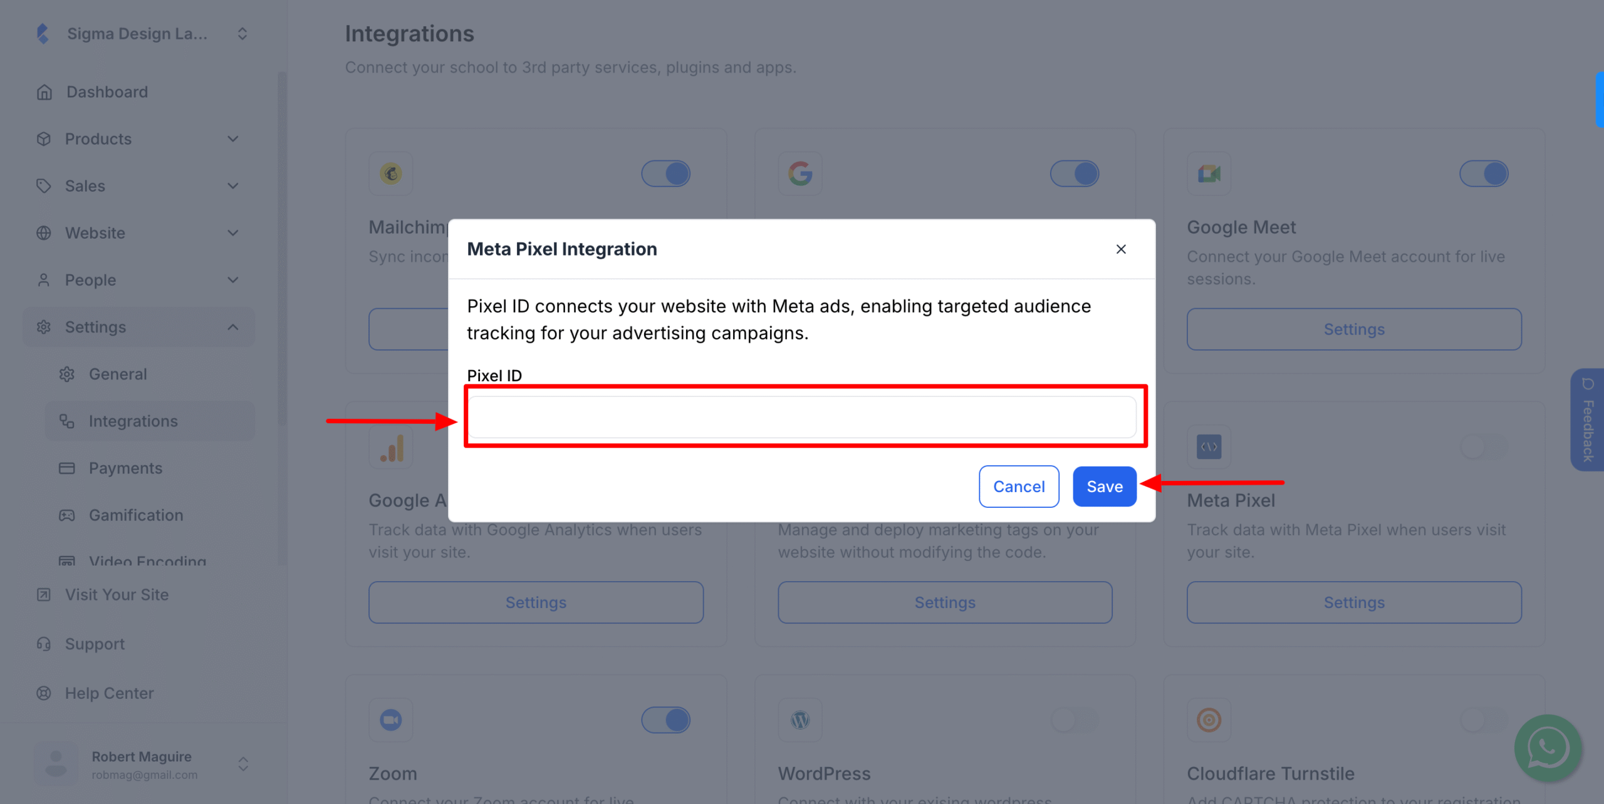Cancel the Meta Pixel dialog
This screenshot has height=804, width=1604.
(x=1019, y=486)
